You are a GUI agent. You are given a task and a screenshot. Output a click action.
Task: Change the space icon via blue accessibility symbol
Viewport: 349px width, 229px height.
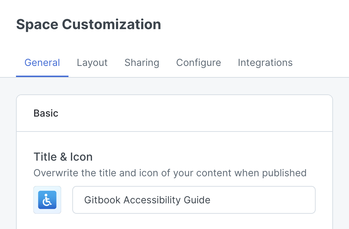[x=47, y=200]
